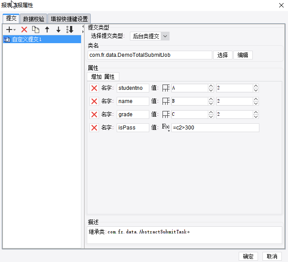Move the selected submit item down
The height and width of the screenshot is (262, 288).
coord(59,30)
